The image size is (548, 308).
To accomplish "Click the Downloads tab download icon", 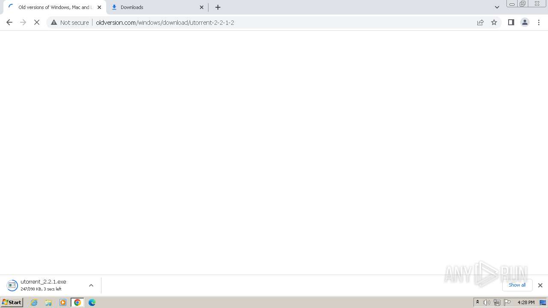I will point(114,7).
